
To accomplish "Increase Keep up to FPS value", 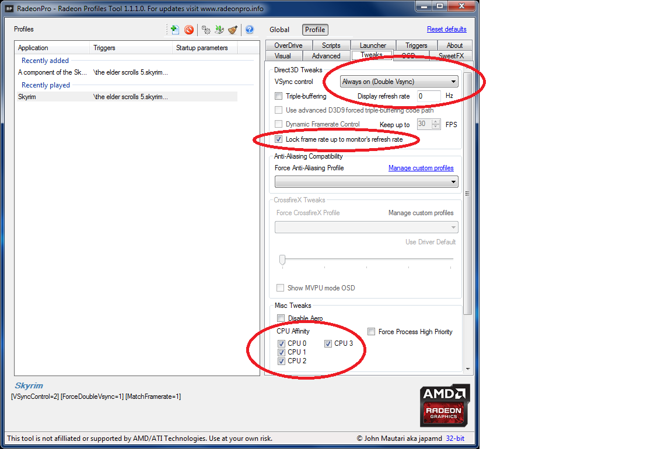I will 436,122.
